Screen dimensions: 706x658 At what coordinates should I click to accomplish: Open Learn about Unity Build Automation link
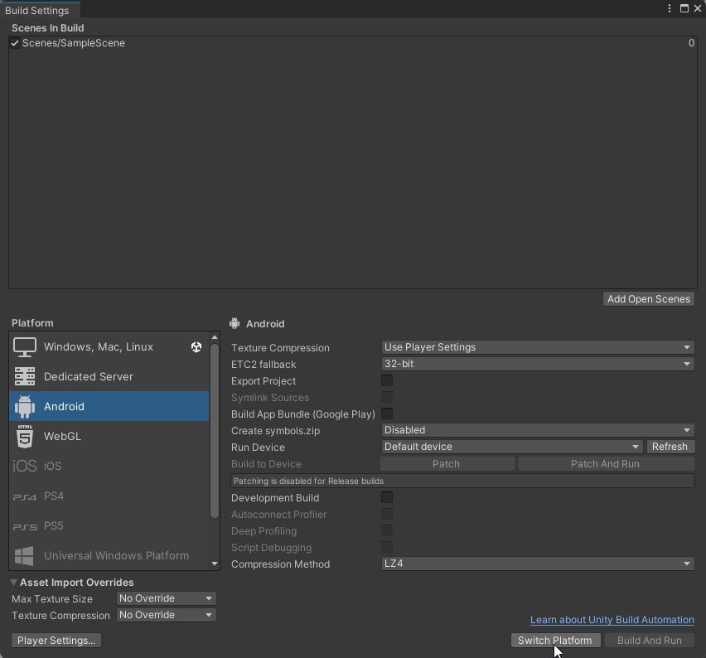coord(612,620)
